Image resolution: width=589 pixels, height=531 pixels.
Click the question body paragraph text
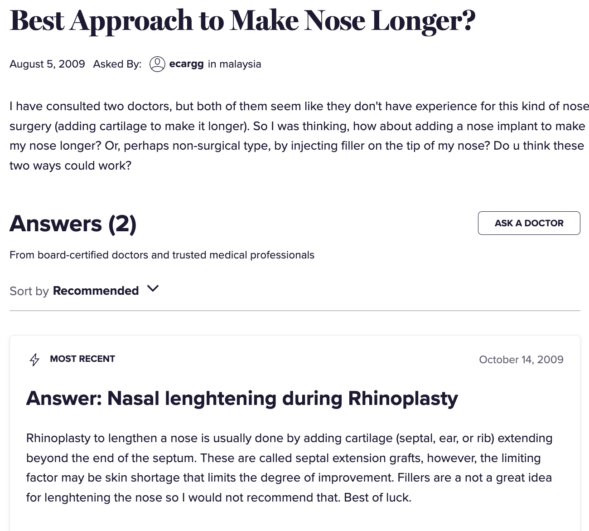(299, 136)
